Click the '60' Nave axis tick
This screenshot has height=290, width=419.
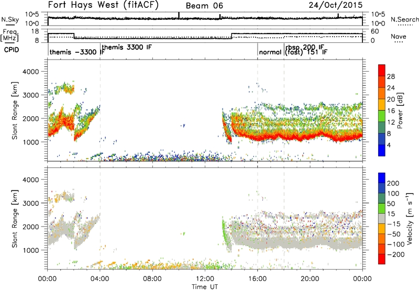click(375, 31)
